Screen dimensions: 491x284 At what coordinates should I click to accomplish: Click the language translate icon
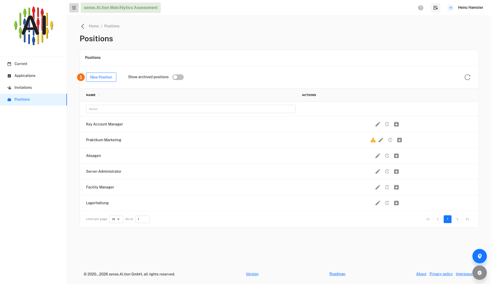[436, 8]
